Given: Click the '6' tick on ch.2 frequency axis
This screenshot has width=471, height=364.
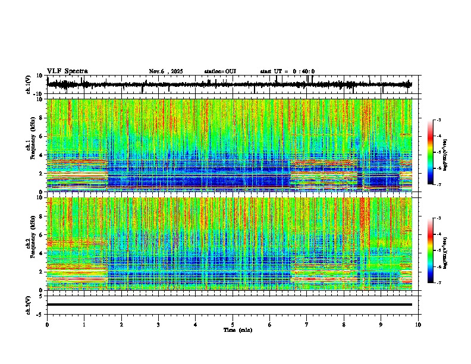Looking at the screenshot, I should click(x=42, y=235).
